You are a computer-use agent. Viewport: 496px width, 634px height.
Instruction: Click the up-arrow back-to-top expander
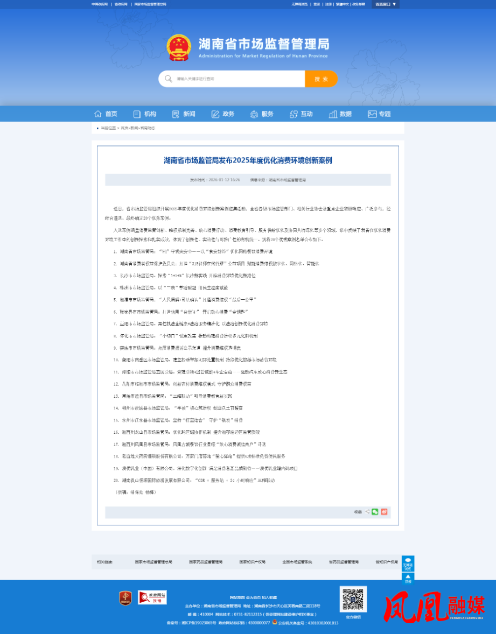407,578
